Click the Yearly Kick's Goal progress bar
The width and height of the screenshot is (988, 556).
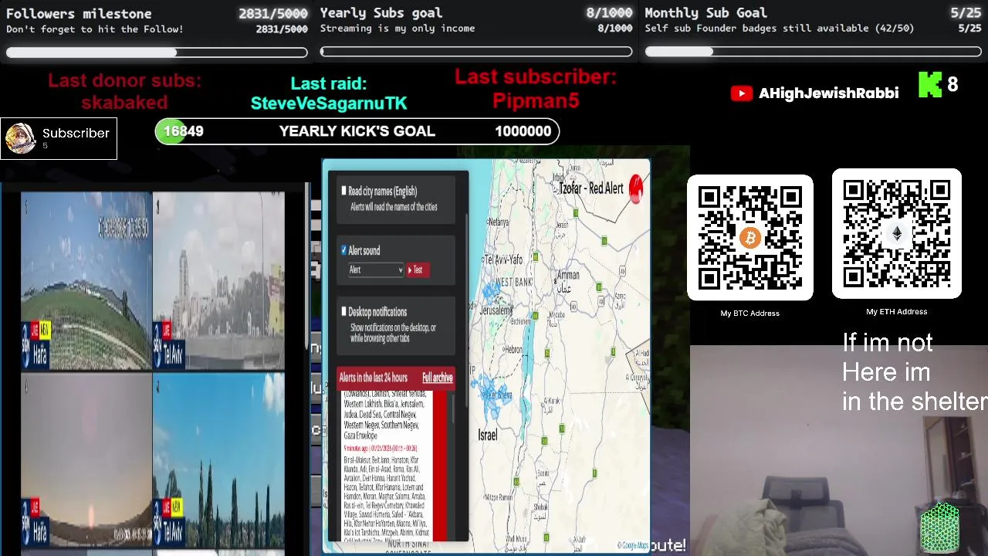click(x=357, y=131)
